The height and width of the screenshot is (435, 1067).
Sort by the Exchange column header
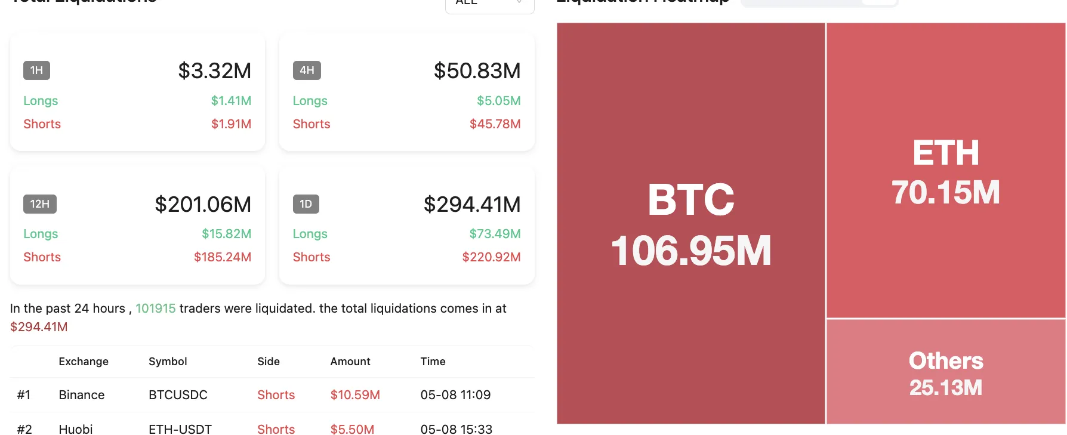(84, 362)
